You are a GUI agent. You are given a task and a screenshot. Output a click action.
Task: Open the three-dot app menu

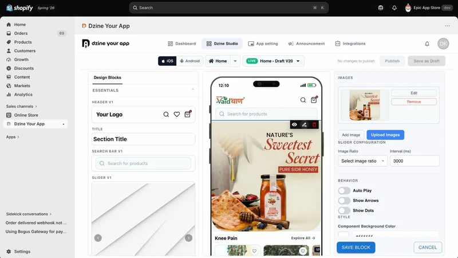pyautogui.click(x=447, y=26)
